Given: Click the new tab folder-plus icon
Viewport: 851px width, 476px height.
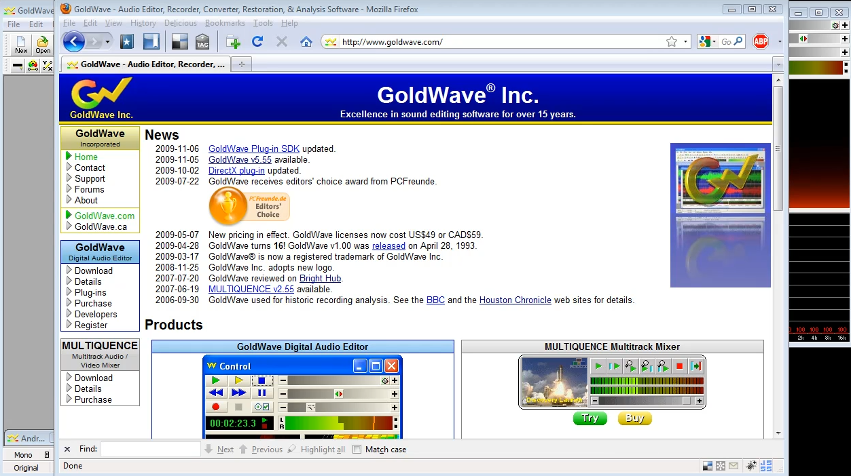Looking at the screenshot, I should pyautogui.click(x=233, y=42).
